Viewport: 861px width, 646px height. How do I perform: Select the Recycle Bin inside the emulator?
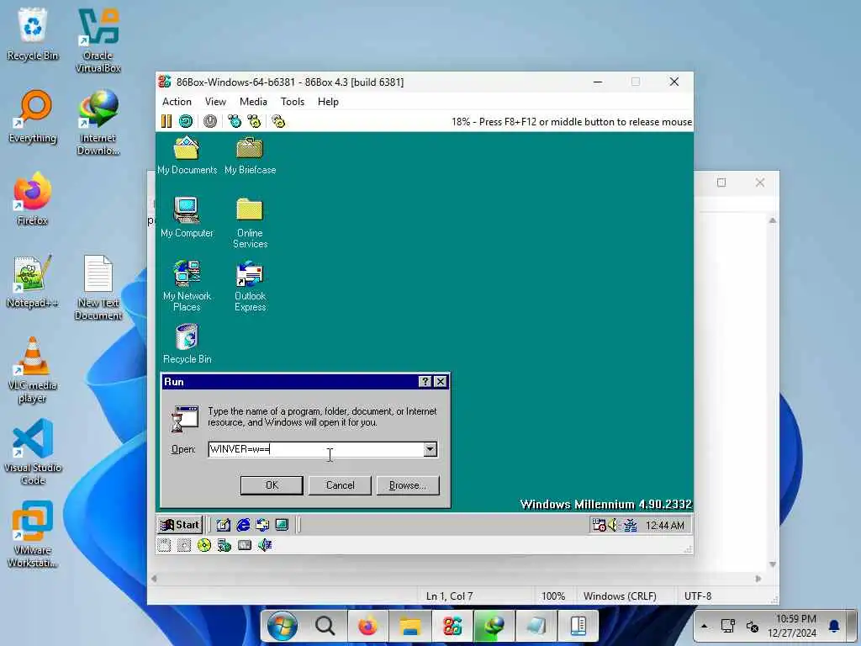click(187, 344)
